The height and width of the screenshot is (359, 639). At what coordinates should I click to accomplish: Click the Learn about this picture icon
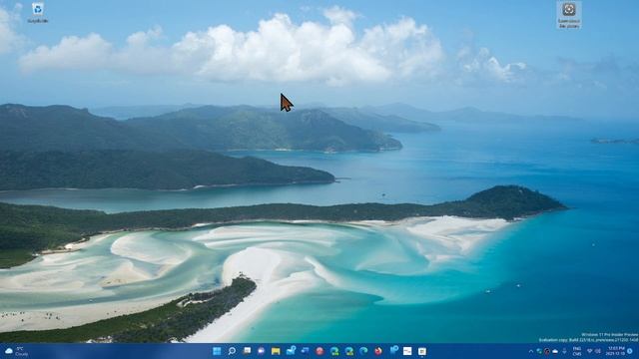pos(569,15)
